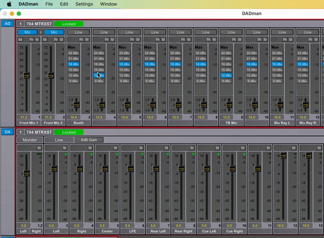
Task: Select 24 dBu max on Blu Ray R
Action: (x=302, y=53)
